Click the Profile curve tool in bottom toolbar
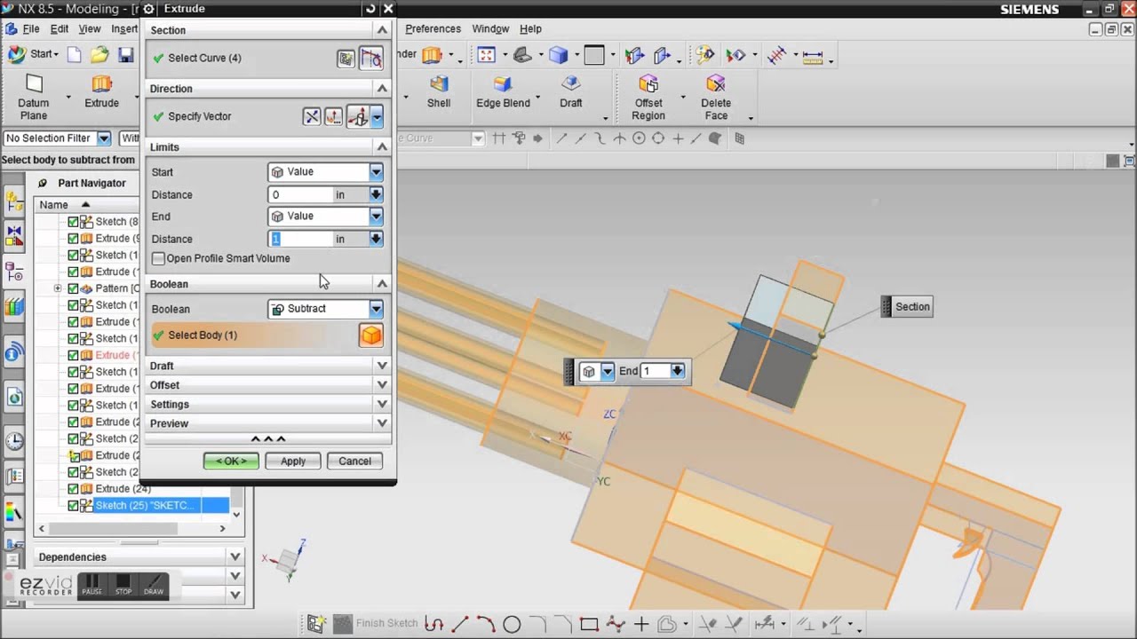 tap(433, 624)
